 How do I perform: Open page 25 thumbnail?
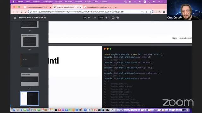click(x=29, y=41)
